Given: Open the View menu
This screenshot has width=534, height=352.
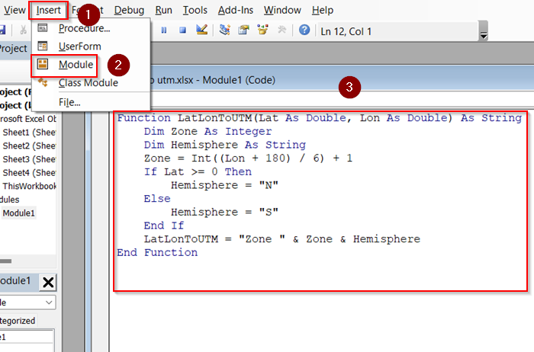Looking at the screenshot, I should coord(14,10).
